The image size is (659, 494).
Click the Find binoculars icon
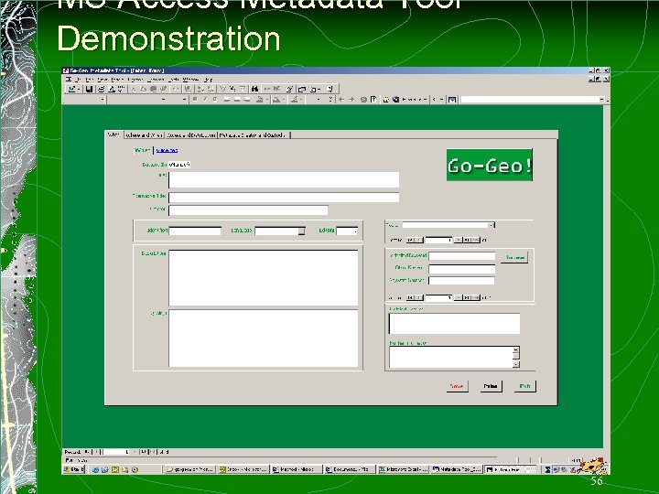pyautogui.click(x=254, y=89)
